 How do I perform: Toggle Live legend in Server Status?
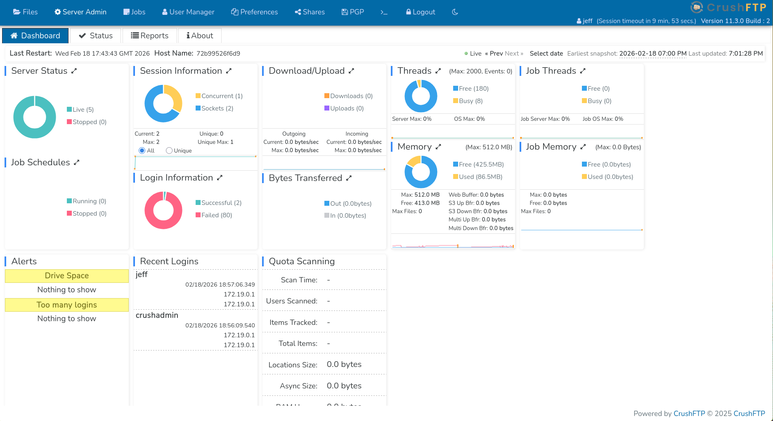(80, 110)
